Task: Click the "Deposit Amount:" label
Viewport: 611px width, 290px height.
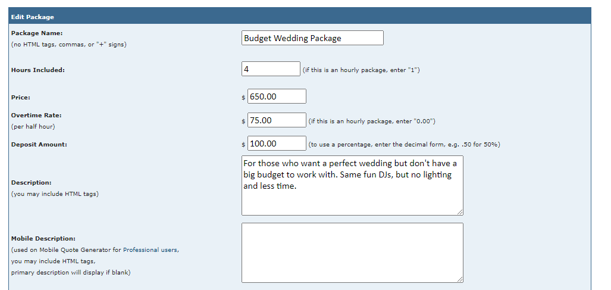Action: pos(39,144)
